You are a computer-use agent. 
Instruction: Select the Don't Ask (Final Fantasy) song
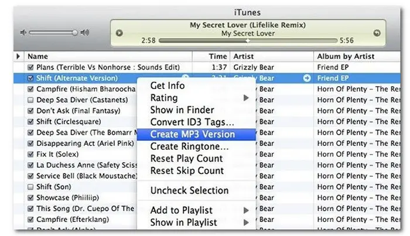pyautogui.click(x=78, y=111)
